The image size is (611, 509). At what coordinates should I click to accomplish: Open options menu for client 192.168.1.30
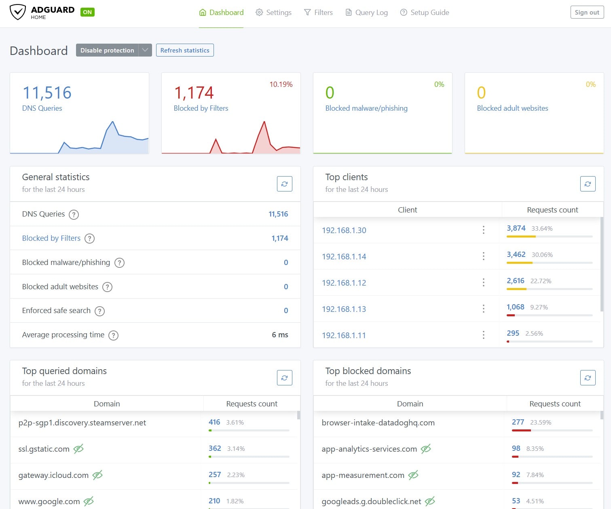[483, 230]
